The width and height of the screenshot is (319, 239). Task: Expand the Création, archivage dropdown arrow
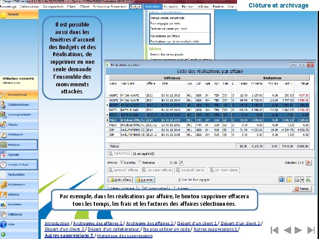click(x=139, y=189)
